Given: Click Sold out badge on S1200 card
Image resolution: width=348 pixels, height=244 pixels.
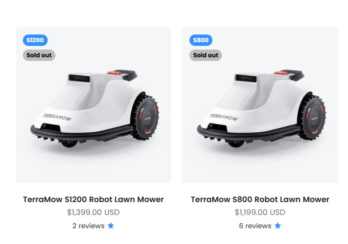Looking at the screenshot, I should (x=39, y=55).
